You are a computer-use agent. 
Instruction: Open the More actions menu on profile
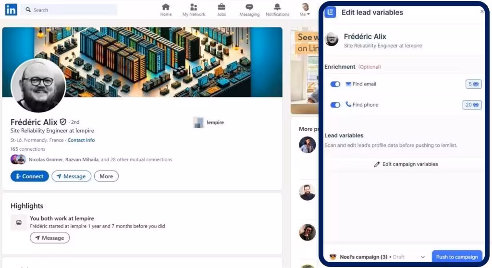pyautogui.click(x=106, y=176)
